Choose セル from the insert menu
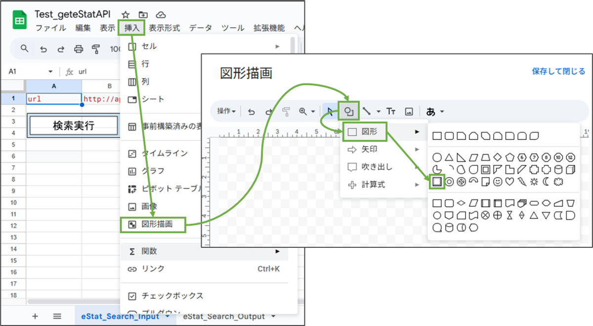This screenshot has width=593, height=326. click(x=204, y=46)
